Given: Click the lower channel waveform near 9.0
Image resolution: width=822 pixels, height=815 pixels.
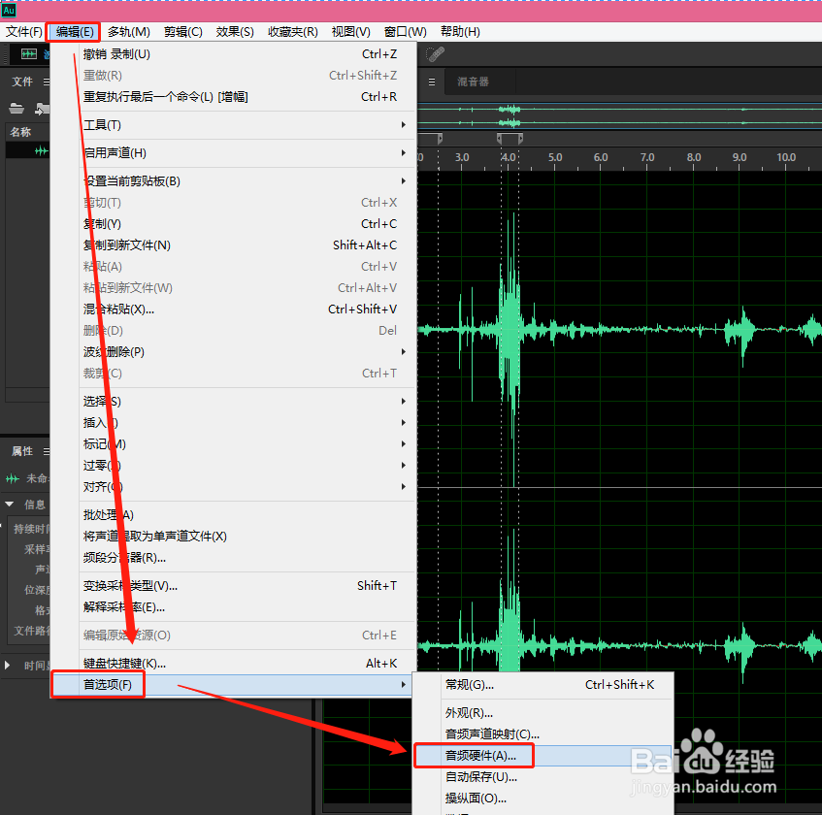Looking at the screenshot, I should [740, 647].
